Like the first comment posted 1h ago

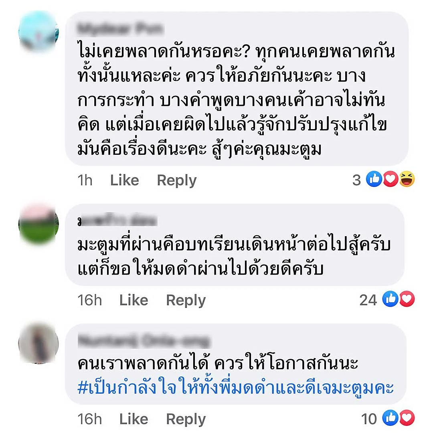125,180
